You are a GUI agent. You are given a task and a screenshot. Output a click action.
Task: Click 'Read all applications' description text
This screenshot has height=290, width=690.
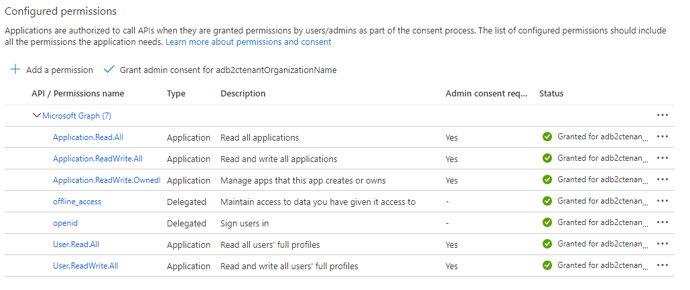(x=260, y=137)
